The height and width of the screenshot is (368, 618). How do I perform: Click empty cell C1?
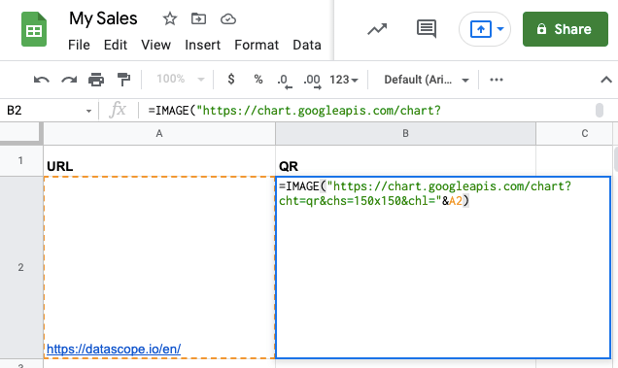[x=574, y=161]
